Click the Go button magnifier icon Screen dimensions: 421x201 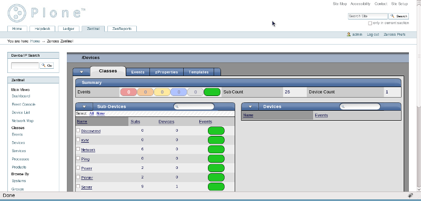[x=44, y=65]
